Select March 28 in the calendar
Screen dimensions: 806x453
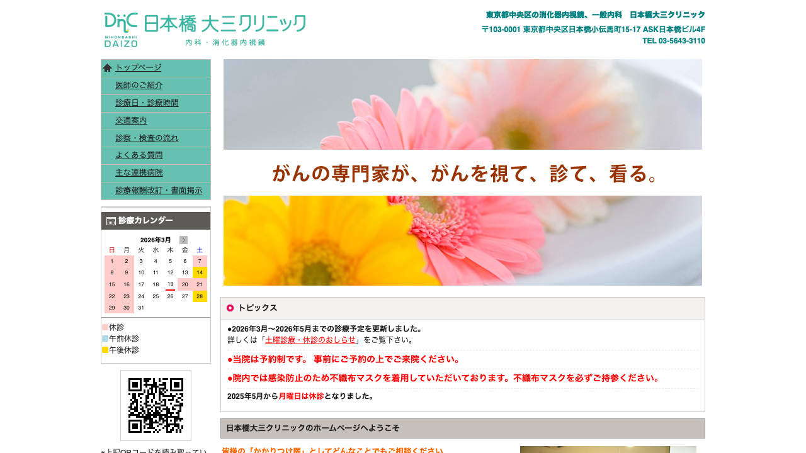point(200,296)
